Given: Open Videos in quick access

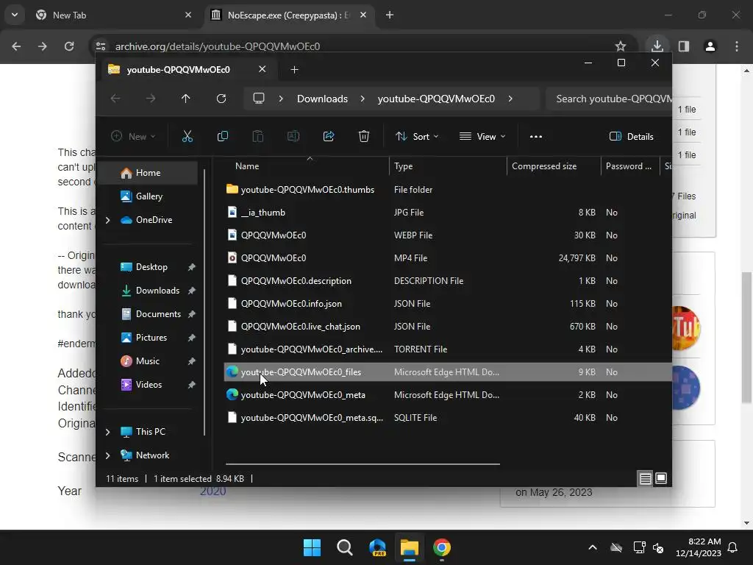Looking at the screenshot, I should coord(149,384).
